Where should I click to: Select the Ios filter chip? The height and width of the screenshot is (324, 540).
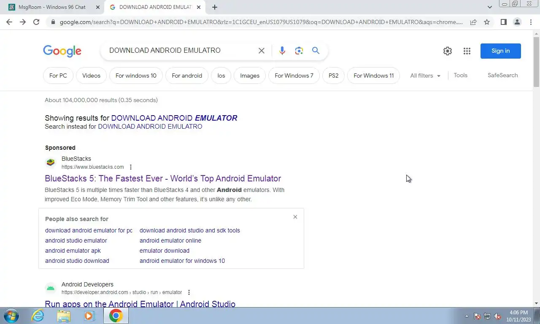[x=221, y=76]
